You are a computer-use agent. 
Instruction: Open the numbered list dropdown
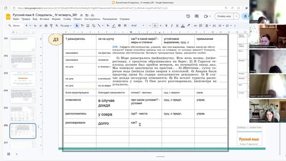click(228, 26)
